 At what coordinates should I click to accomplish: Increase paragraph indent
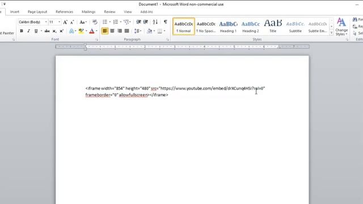click(x=146, y=22)
